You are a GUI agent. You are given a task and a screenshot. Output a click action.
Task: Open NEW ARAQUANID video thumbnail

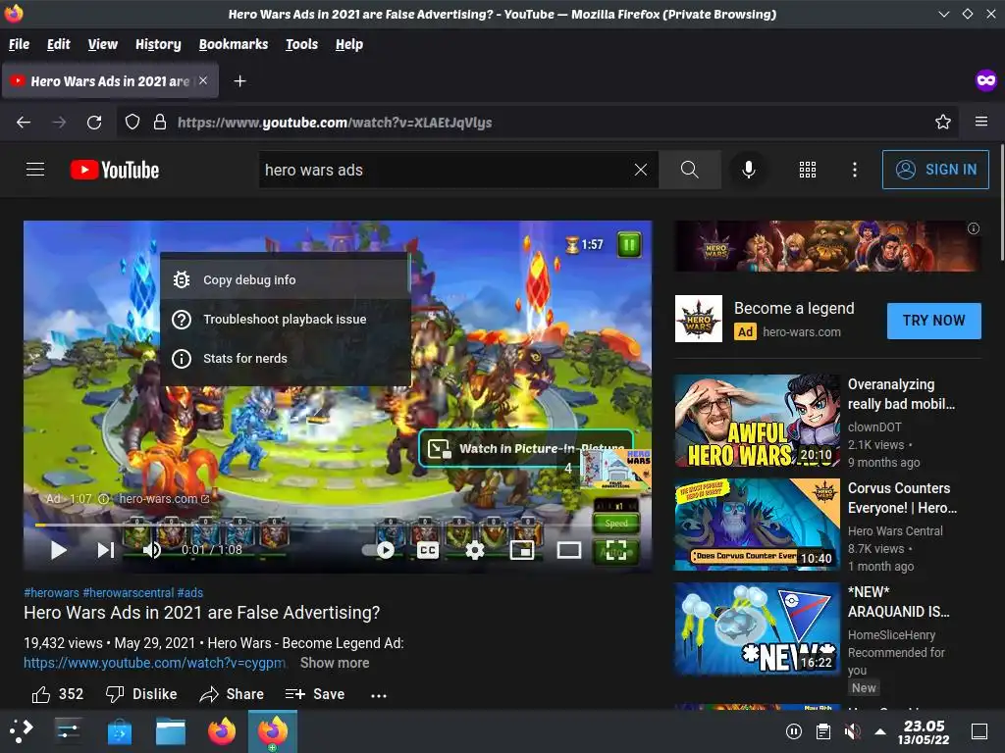pyautogui.click(x=757, y=628)
